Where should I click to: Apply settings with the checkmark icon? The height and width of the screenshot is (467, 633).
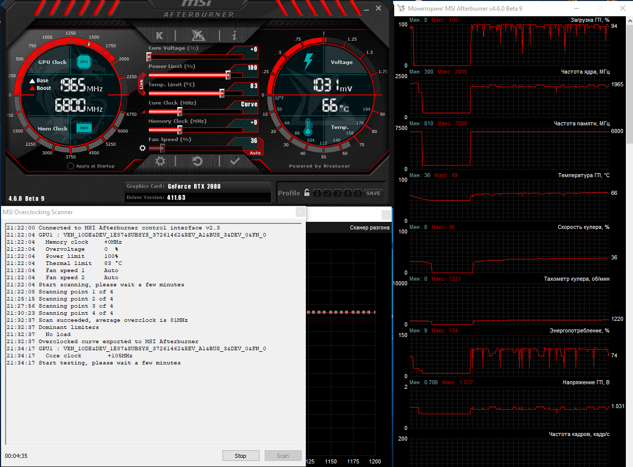point(235,161)
